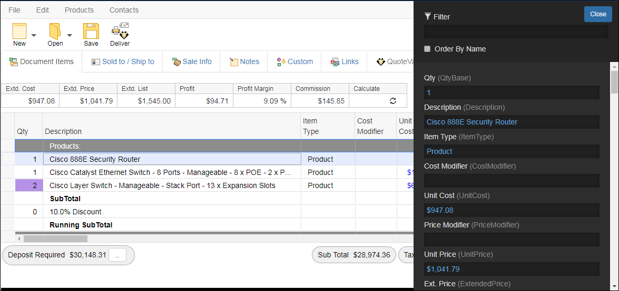Screen dimensions: 619x291
Task: Click the Extd. List value $1,545.00
Action: point(146,101)
